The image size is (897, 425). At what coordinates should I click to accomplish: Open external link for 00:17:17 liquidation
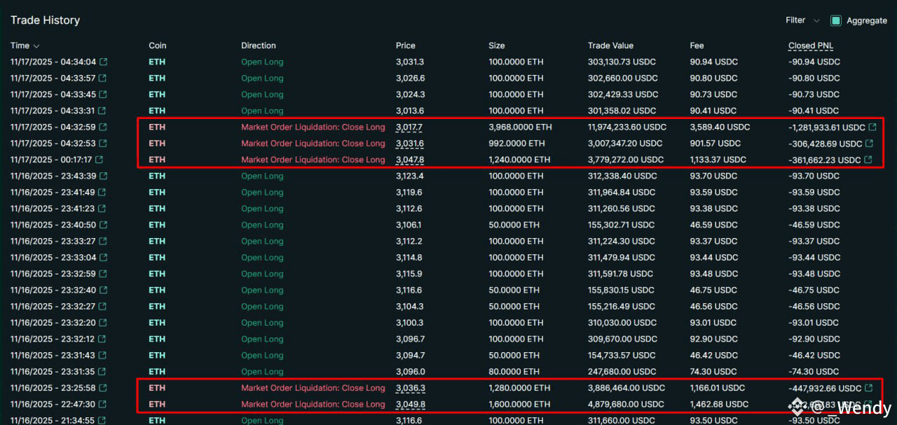(99, 160)
